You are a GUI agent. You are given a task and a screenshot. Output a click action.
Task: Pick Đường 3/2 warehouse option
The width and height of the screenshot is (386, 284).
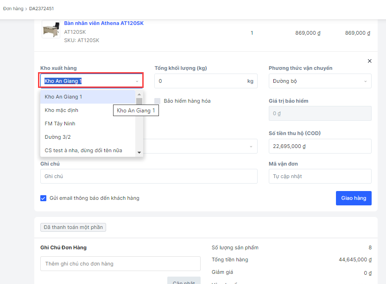coord(57,137)
